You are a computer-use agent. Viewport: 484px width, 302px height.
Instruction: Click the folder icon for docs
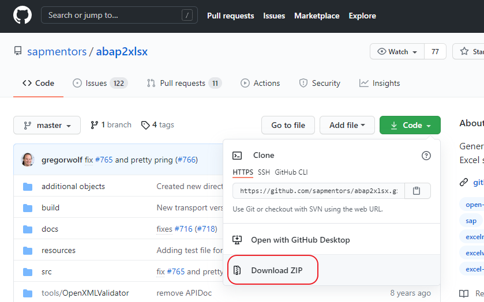[x=28, y=229]
